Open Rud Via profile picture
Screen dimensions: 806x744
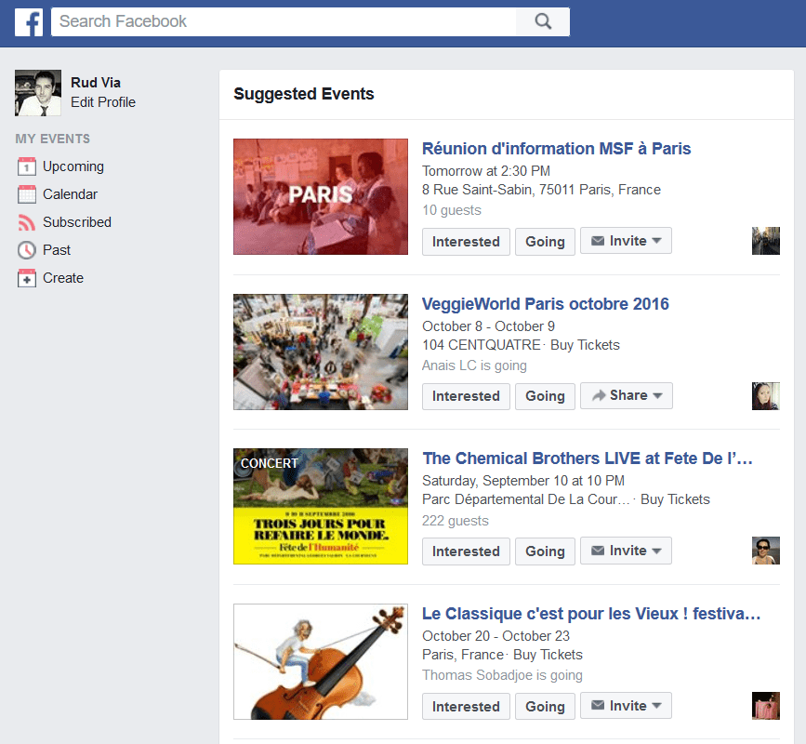[x=38, y=93]
